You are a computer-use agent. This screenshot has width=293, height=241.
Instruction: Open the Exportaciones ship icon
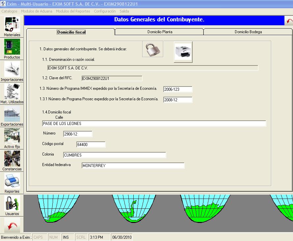(12, 116)
